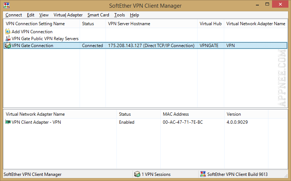Maximize the SoftEther VPN Client Manager window
This screenshot has height=181, width=291.
click(267, 4)
